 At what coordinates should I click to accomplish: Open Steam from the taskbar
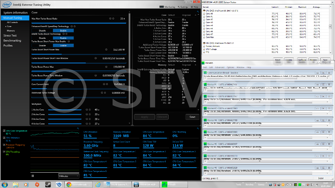point(48,184)
